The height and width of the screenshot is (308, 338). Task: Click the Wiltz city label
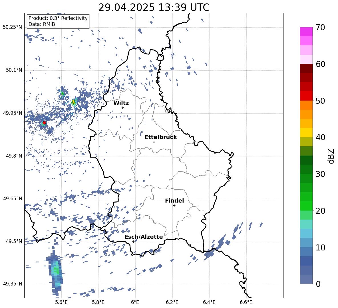pyautogui.click(x=121, y=103)
